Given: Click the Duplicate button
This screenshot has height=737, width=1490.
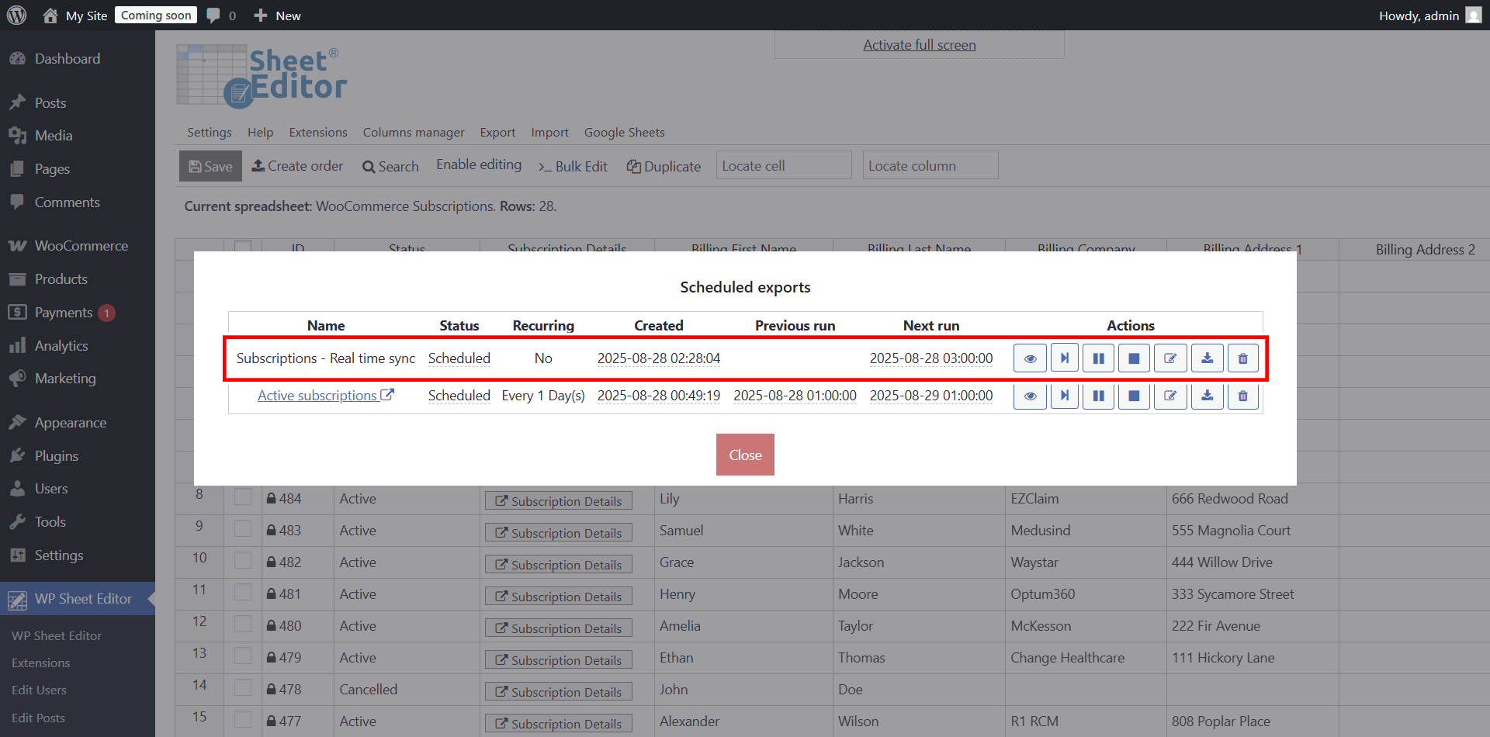Looking at the screenshot, I should coord(664,167).
